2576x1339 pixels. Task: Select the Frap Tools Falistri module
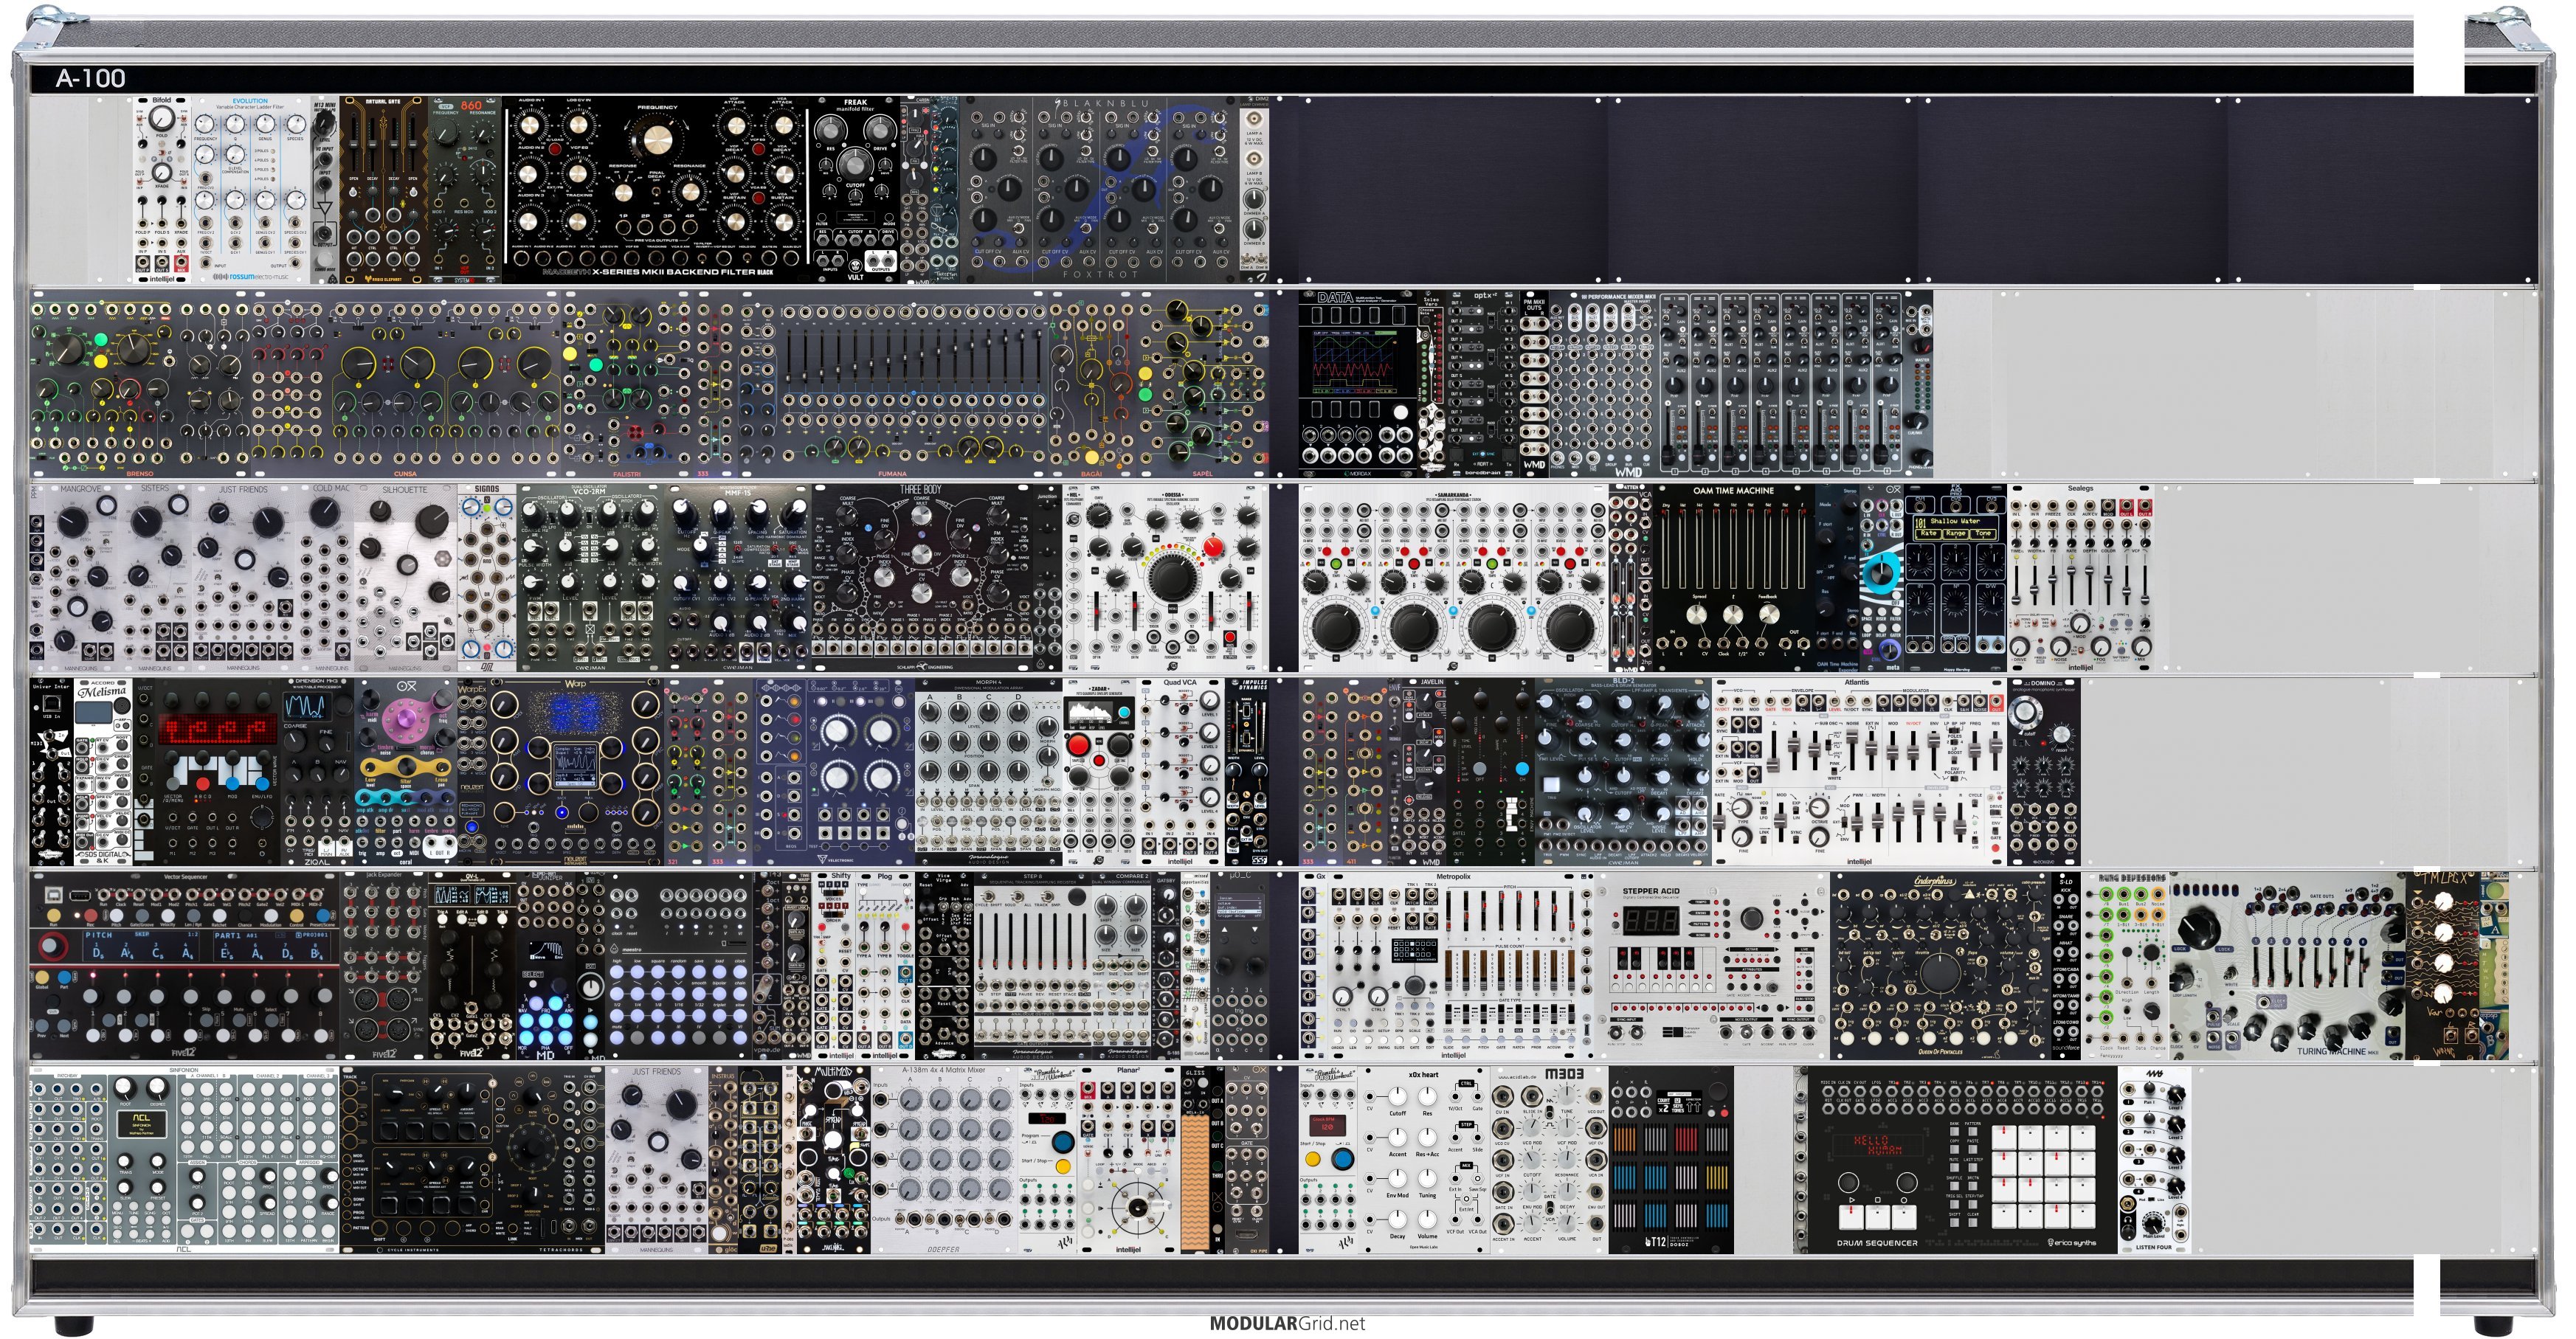tap(628, 385)
